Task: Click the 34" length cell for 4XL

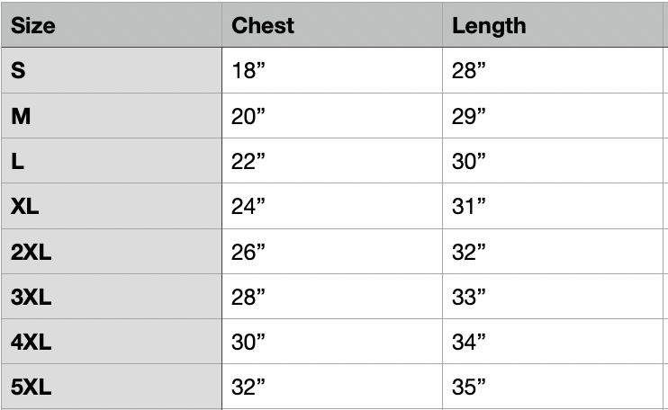Action: [469, 343]
